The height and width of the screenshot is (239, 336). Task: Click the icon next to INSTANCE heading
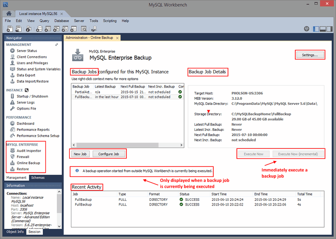(26, 90)
